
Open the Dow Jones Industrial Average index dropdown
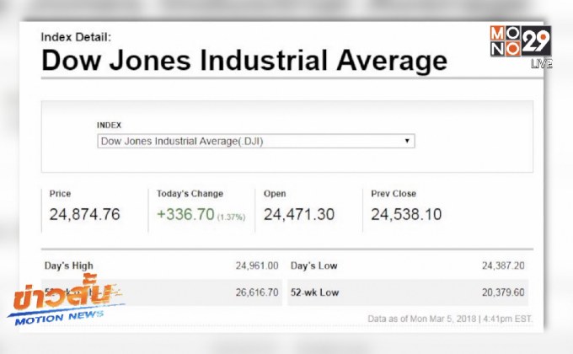255,142
